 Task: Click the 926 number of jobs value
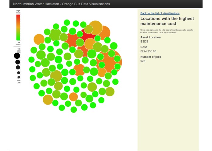(x=143, y=61)
